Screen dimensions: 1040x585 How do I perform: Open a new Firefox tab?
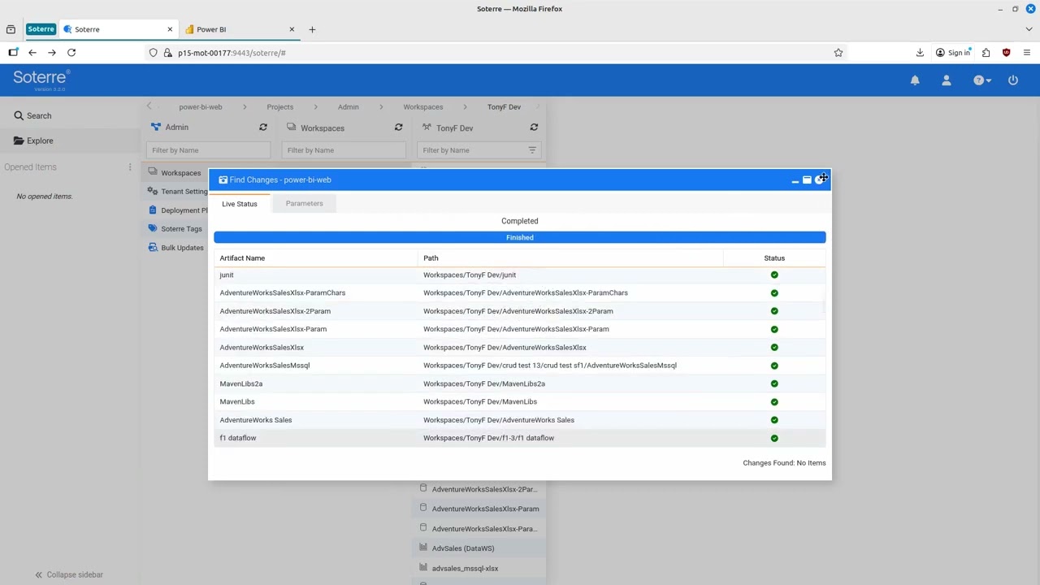[x=312, y=29]
